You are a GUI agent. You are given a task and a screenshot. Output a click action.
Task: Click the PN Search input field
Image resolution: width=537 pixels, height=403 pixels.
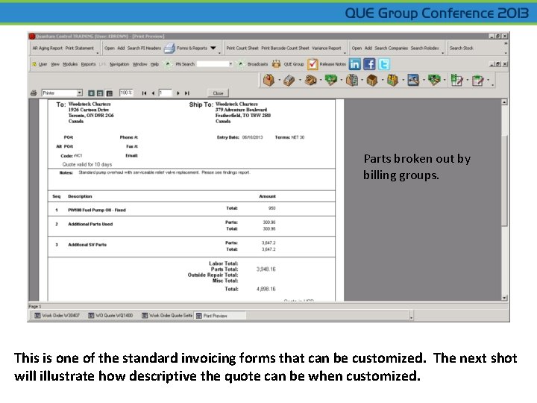[213, 64]
